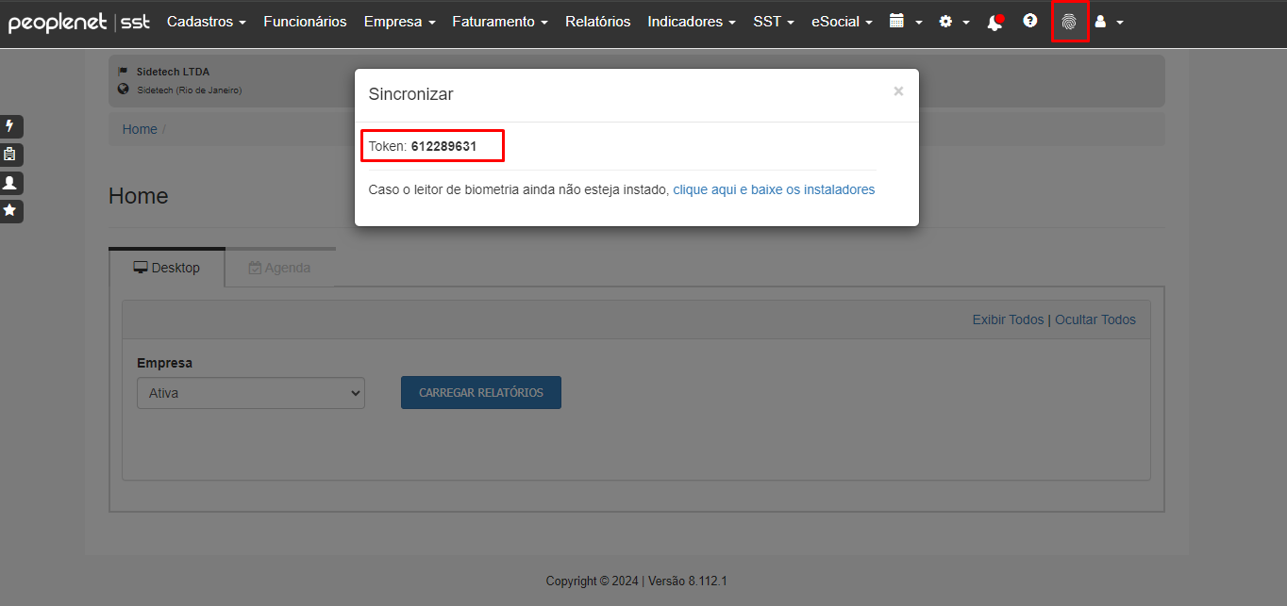Viewport: 1287px width, 606px height.
Task: Open the Empresa status select box
Action: (251, 393)
